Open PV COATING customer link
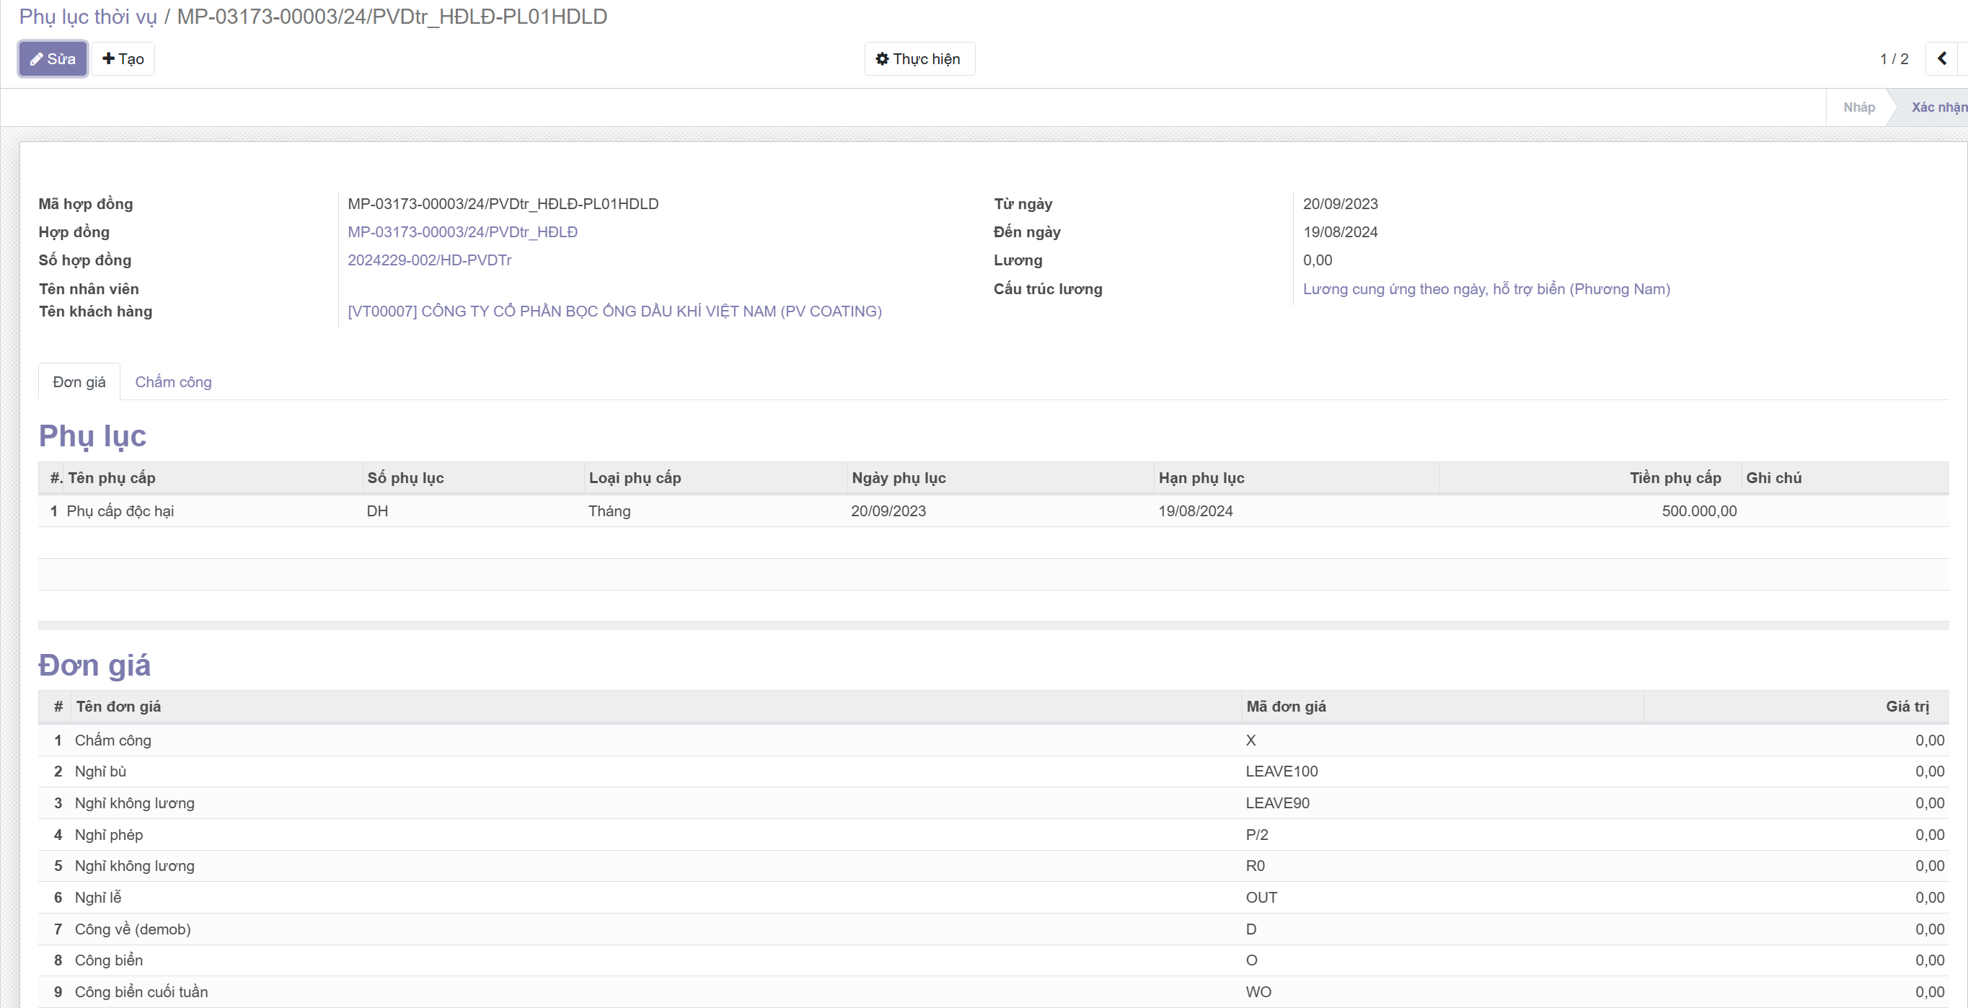The width and height of the screenshot is (1968, 1008). [x=614, y=311]
